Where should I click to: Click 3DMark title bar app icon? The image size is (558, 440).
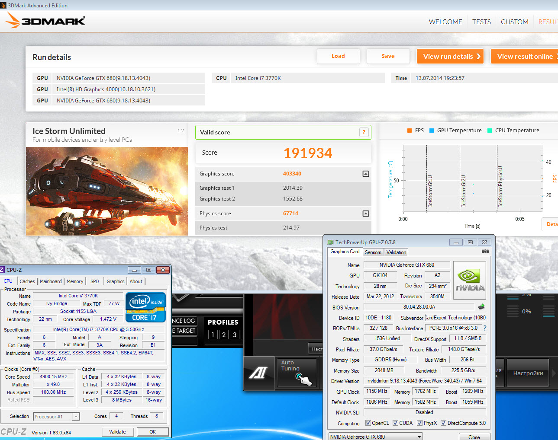(3, 5)
